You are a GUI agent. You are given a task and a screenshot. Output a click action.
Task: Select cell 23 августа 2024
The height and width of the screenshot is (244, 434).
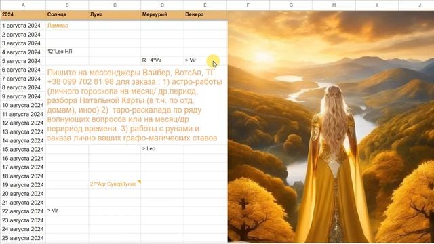coord(23,220)
